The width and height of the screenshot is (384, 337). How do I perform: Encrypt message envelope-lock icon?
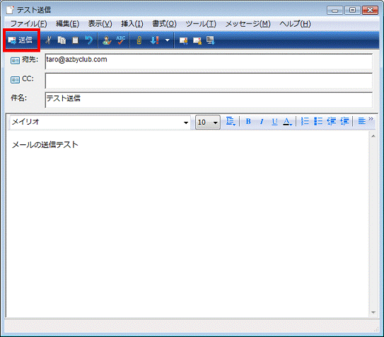coord(197,40)
